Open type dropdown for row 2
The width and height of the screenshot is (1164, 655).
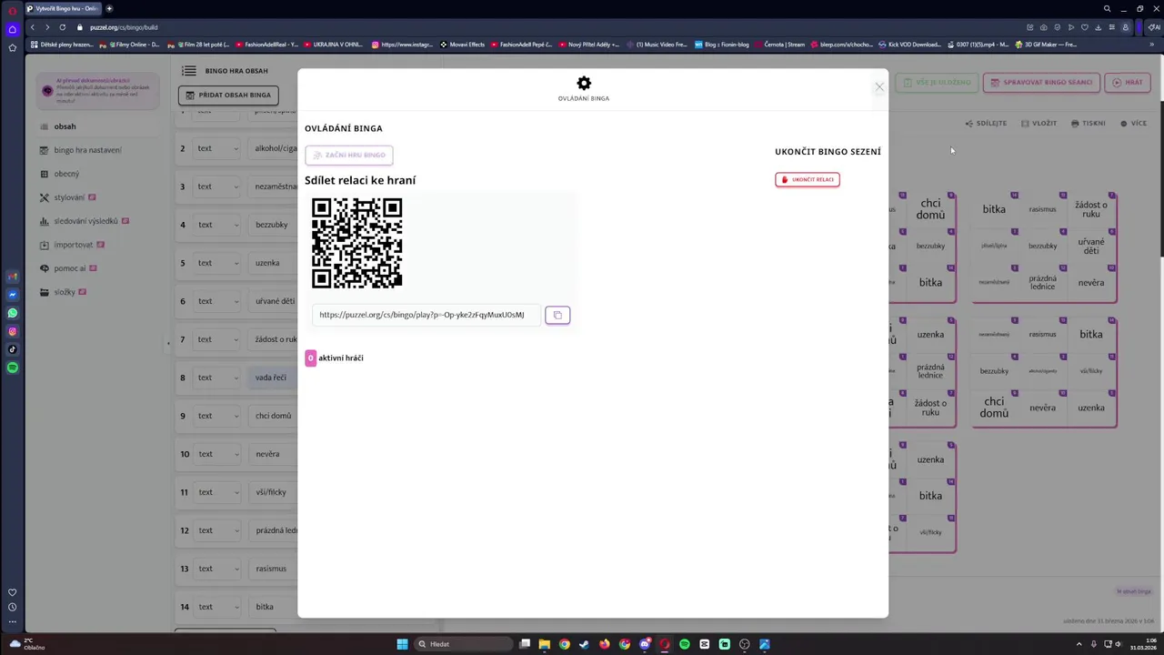click(218, 148)
